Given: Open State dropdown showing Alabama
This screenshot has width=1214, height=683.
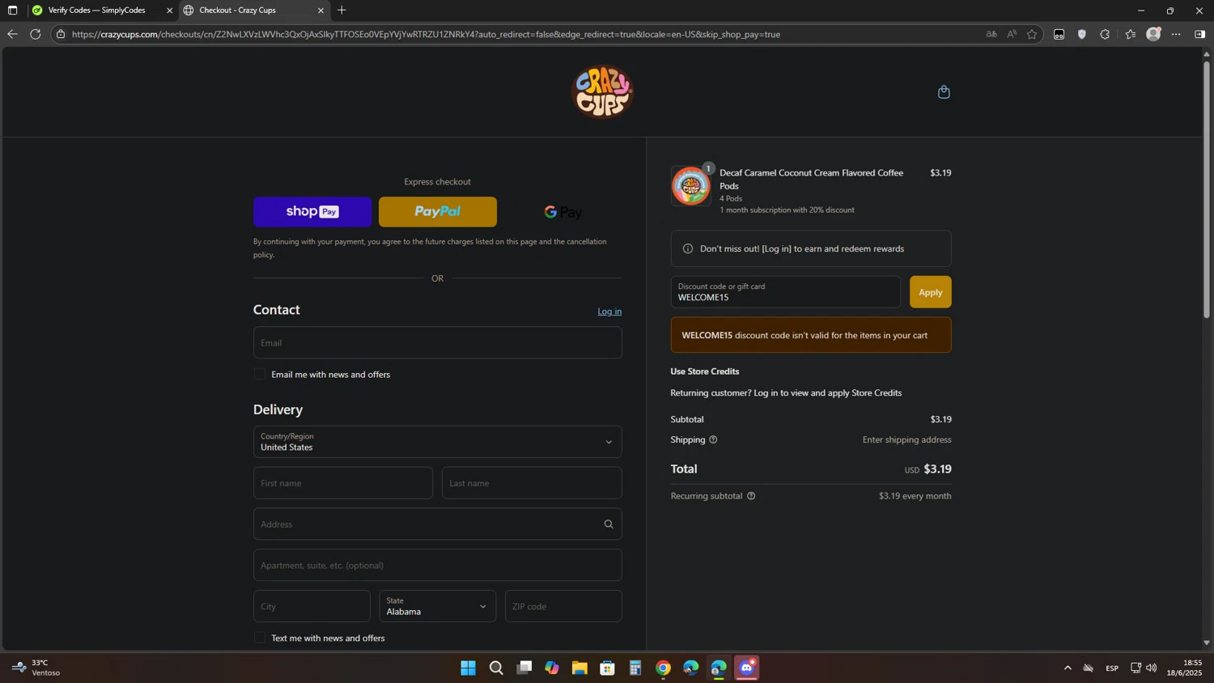Looking at the screenshot, I should coord(438,606).
